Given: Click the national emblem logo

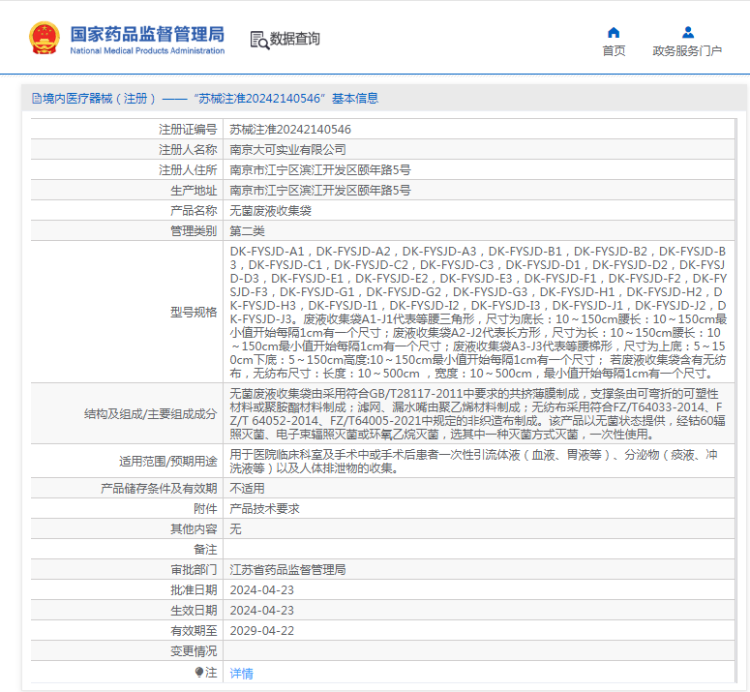Looking at the screenshot, I should tap(45, 39).
